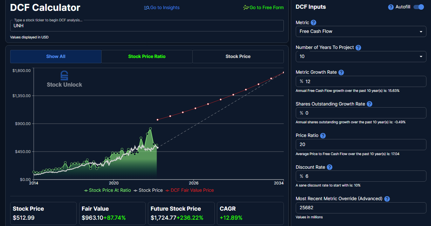431x226 pixels.
Task: Select the Stock Price Ratio tab
Action: [x=147, y=56]
